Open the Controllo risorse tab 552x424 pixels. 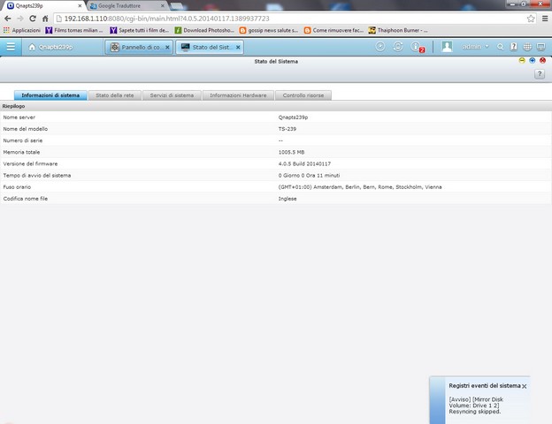coord(303,95)
